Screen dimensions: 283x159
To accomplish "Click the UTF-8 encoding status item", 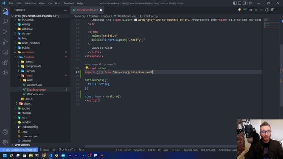I will point(151,150).
